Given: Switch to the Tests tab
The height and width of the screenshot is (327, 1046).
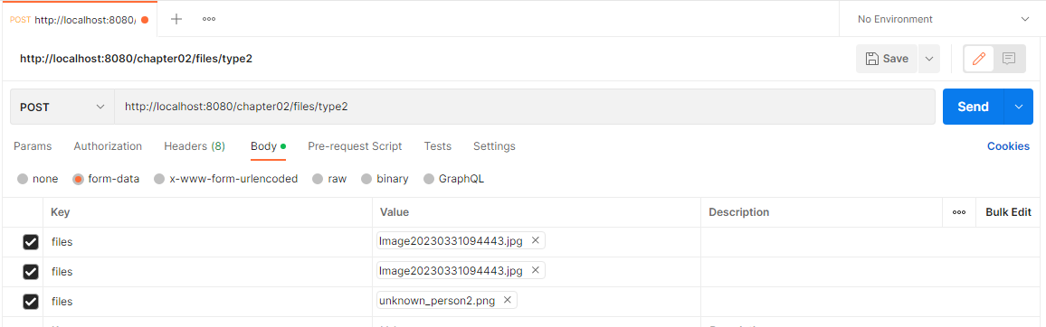Looking at the screenshot, I should click(x=438, y=146).
